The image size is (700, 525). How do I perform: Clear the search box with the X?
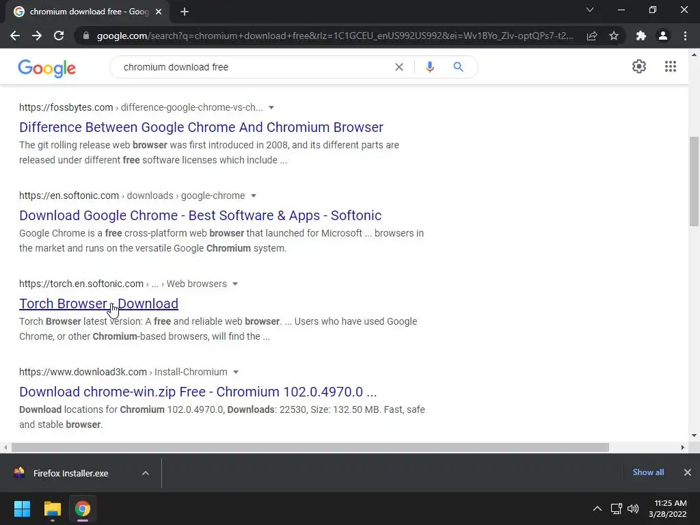(x=399, y=67)
